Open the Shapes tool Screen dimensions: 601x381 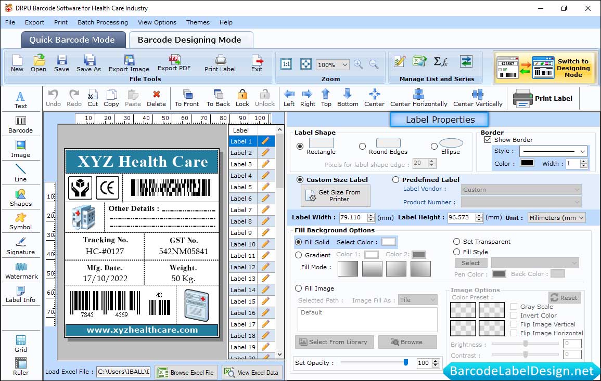click(21, 198)
